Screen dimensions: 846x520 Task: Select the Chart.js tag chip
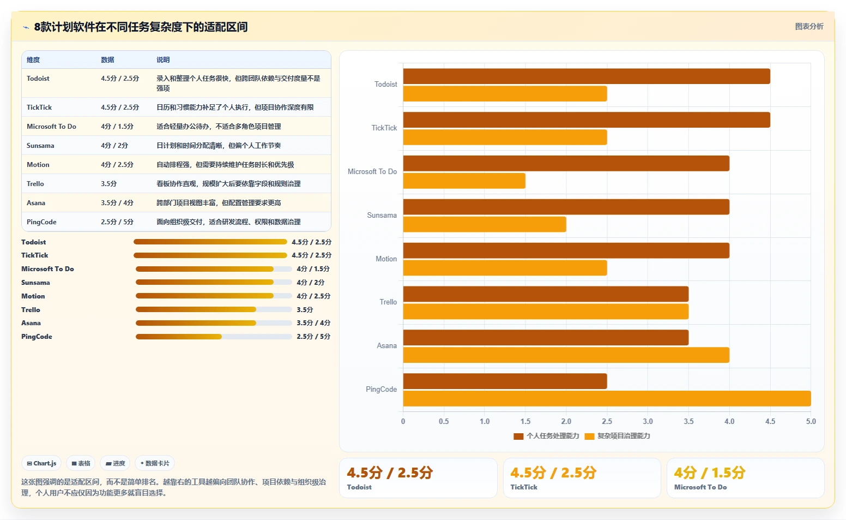[41, 463]
